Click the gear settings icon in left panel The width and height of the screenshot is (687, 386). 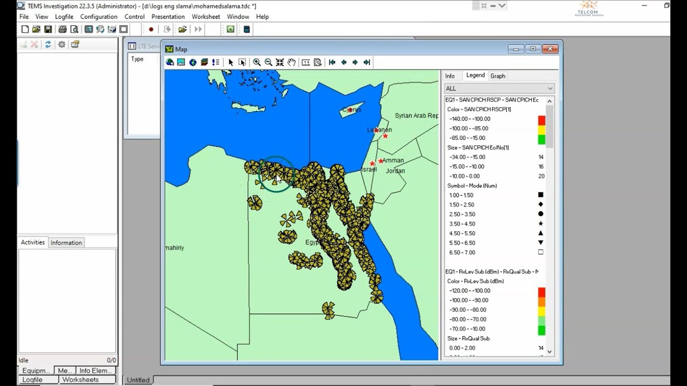pyautogui.click(x=62, y=44)
